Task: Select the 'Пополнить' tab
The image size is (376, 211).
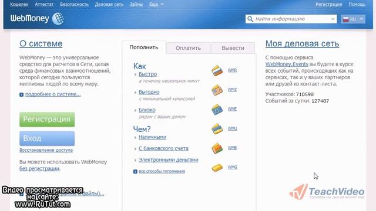Action: [144, 47]
